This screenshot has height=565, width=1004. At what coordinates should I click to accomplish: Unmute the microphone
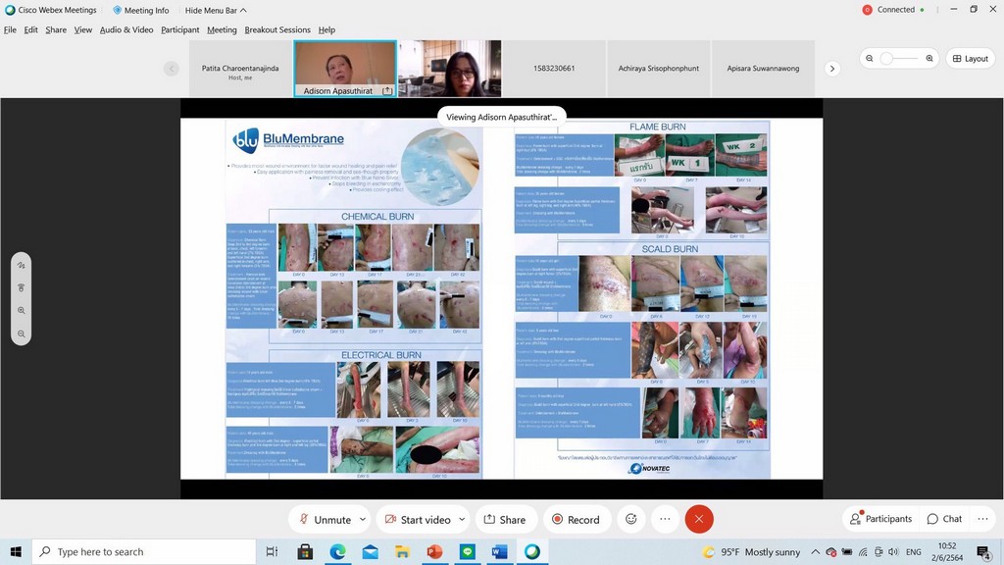coord(325,519)
